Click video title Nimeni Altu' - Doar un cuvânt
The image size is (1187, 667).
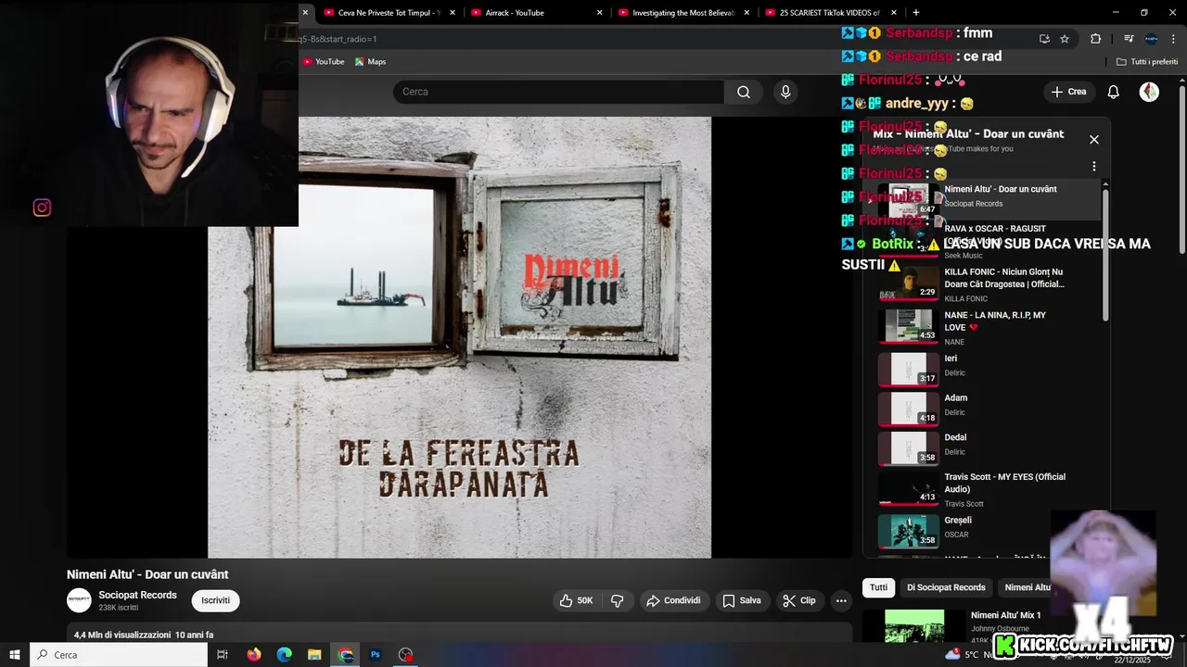click(x=147, y=574)
